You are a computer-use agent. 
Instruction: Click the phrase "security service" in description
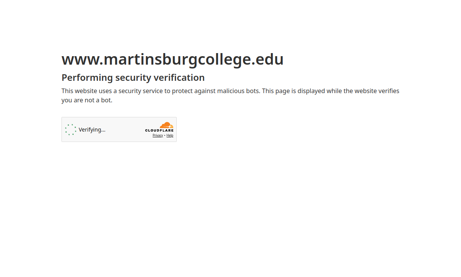tap(141, 91)
